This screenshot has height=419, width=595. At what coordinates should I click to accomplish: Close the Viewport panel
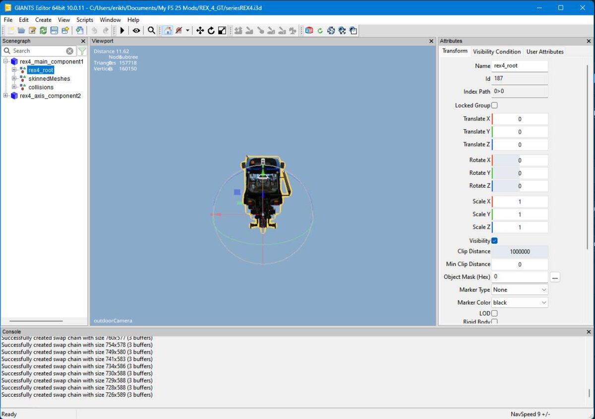[x=431, y=41]
